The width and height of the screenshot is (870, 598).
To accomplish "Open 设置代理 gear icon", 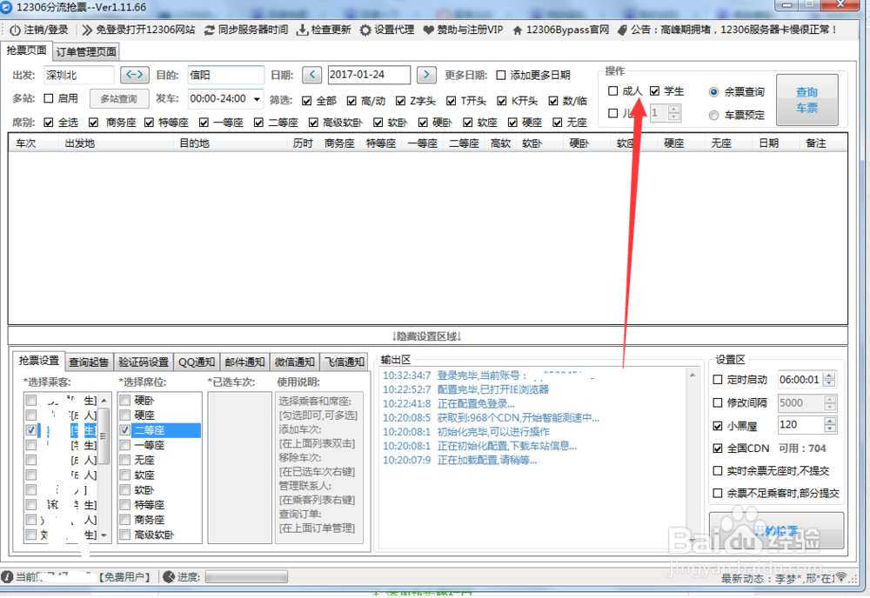I will pos(365,30).
